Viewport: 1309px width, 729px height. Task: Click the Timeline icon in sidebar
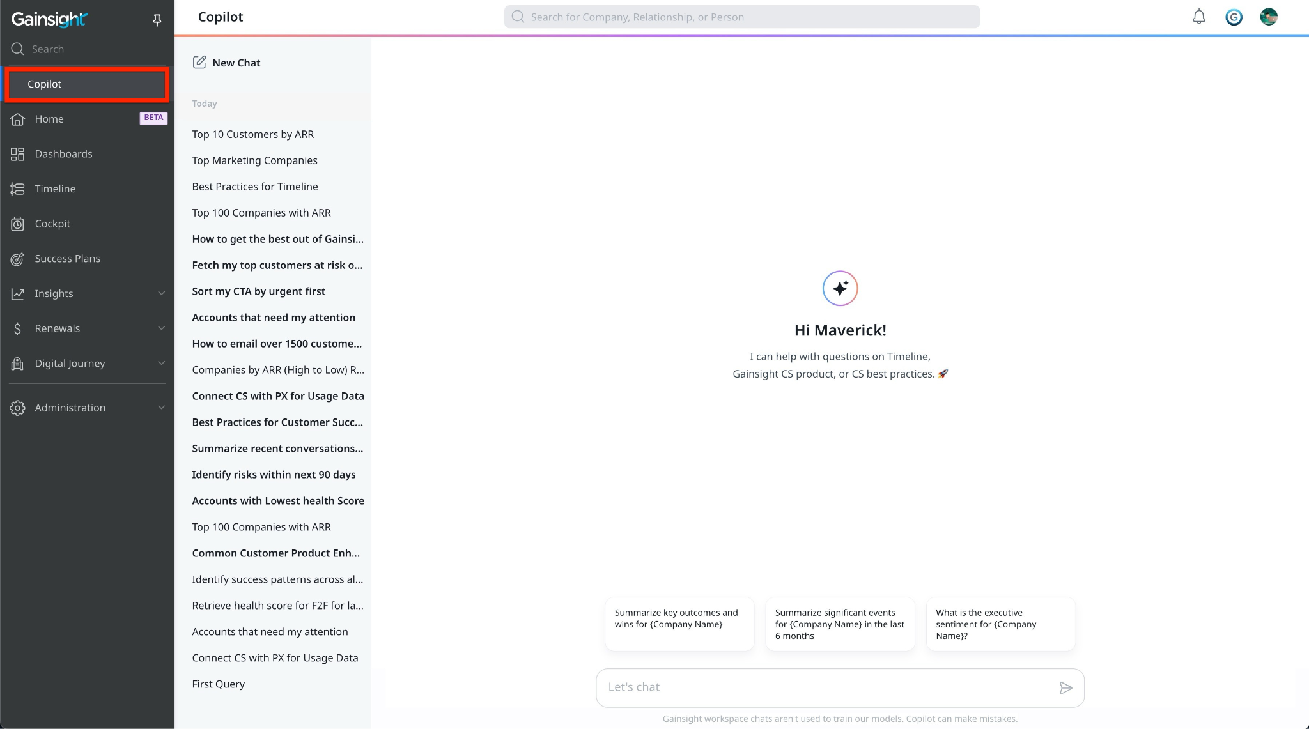click(18, 188)
